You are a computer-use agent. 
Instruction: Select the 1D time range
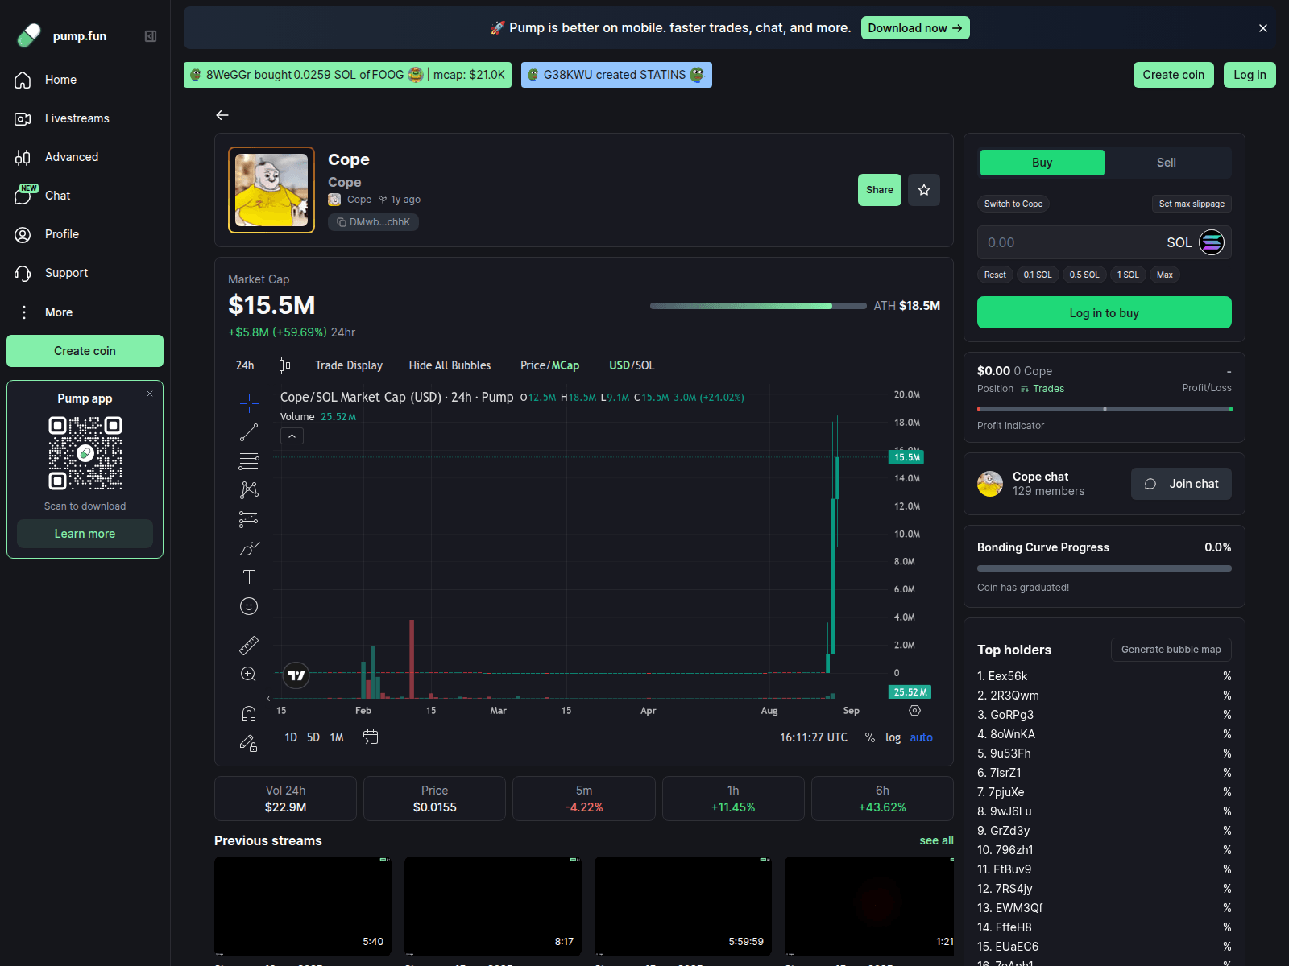291,737
